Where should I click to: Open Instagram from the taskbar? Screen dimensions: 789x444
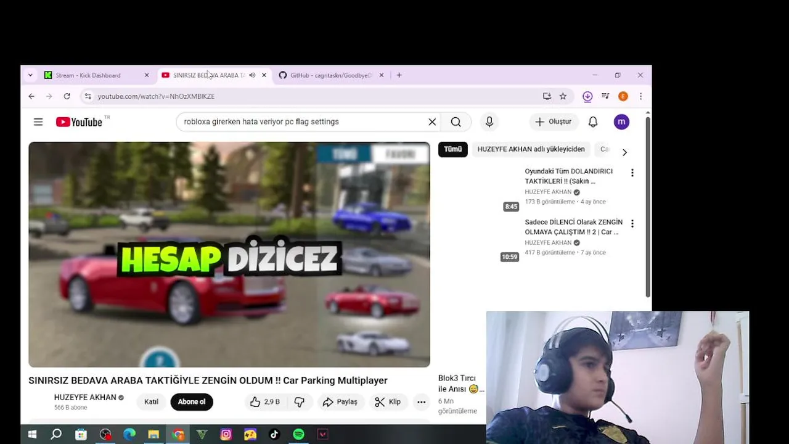click(x=226, y=435)
